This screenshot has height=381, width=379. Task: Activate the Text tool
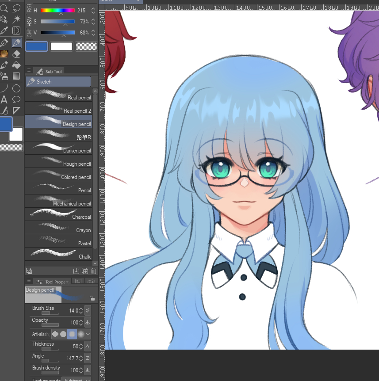(x=4, y=99)
